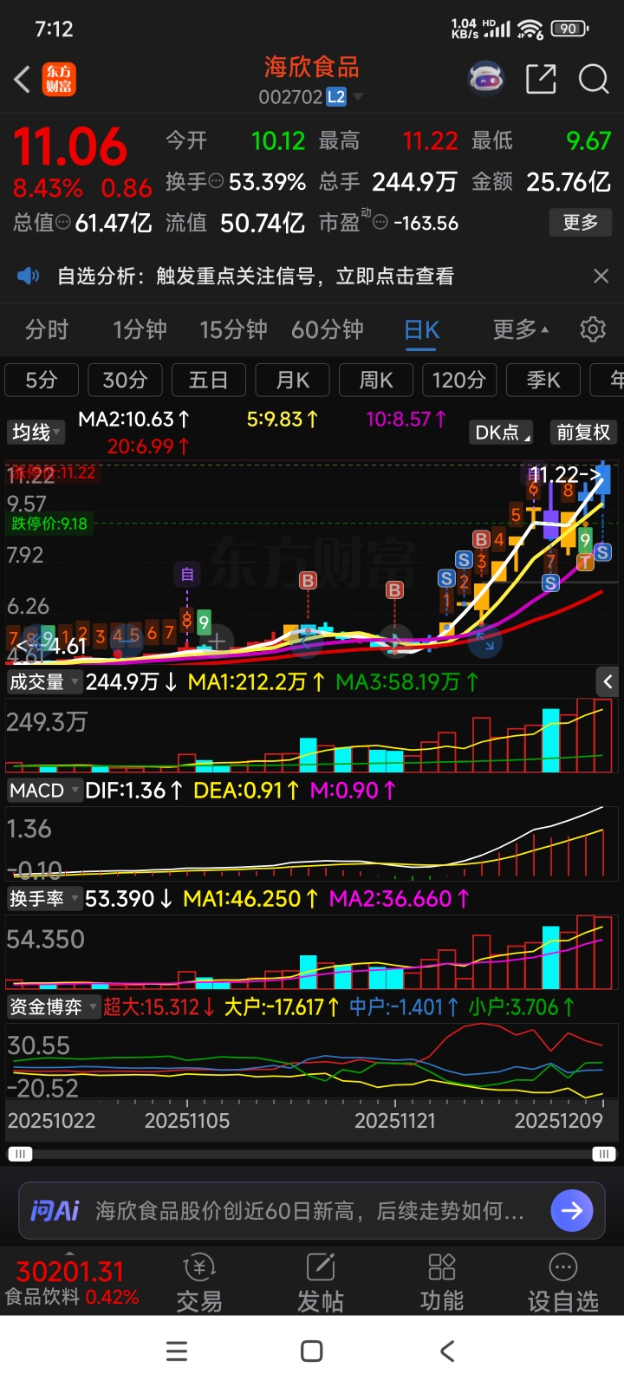Tap right handle of chart range slider
Image resolution: width=624 pixels, height=1387 pixels.
[604, 1154]
